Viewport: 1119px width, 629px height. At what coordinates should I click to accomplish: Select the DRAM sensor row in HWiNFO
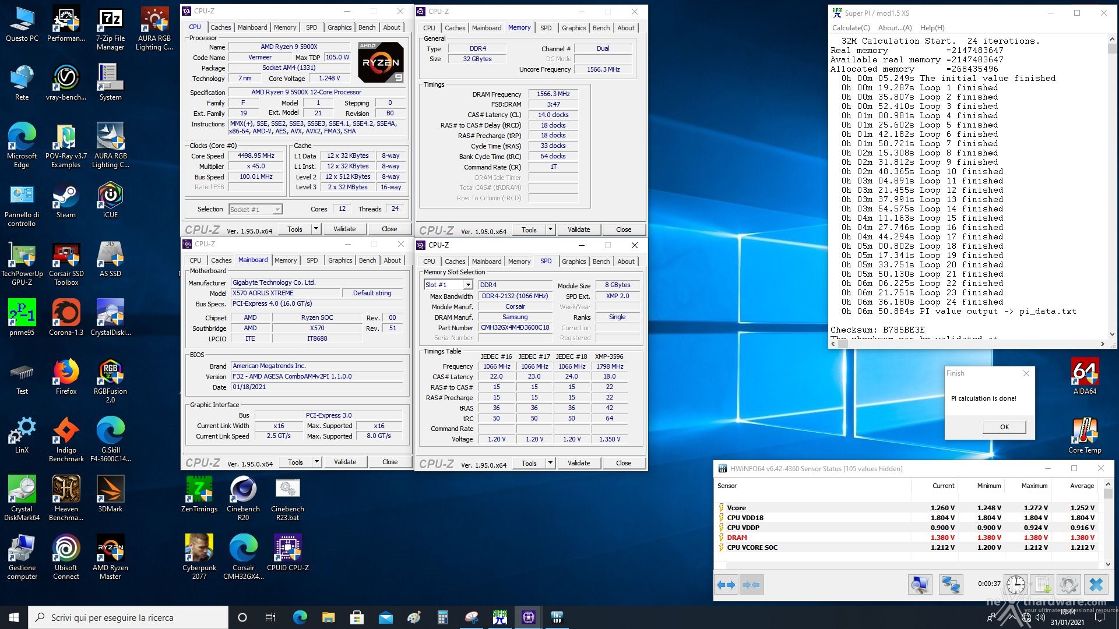[x=907, y=538]
